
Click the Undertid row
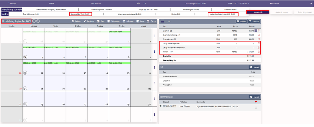coord(210,81)
